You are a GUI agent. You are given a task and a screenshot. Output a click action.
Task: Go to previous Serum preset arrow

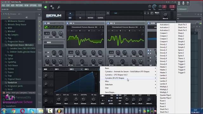click(x=145, y=13)
